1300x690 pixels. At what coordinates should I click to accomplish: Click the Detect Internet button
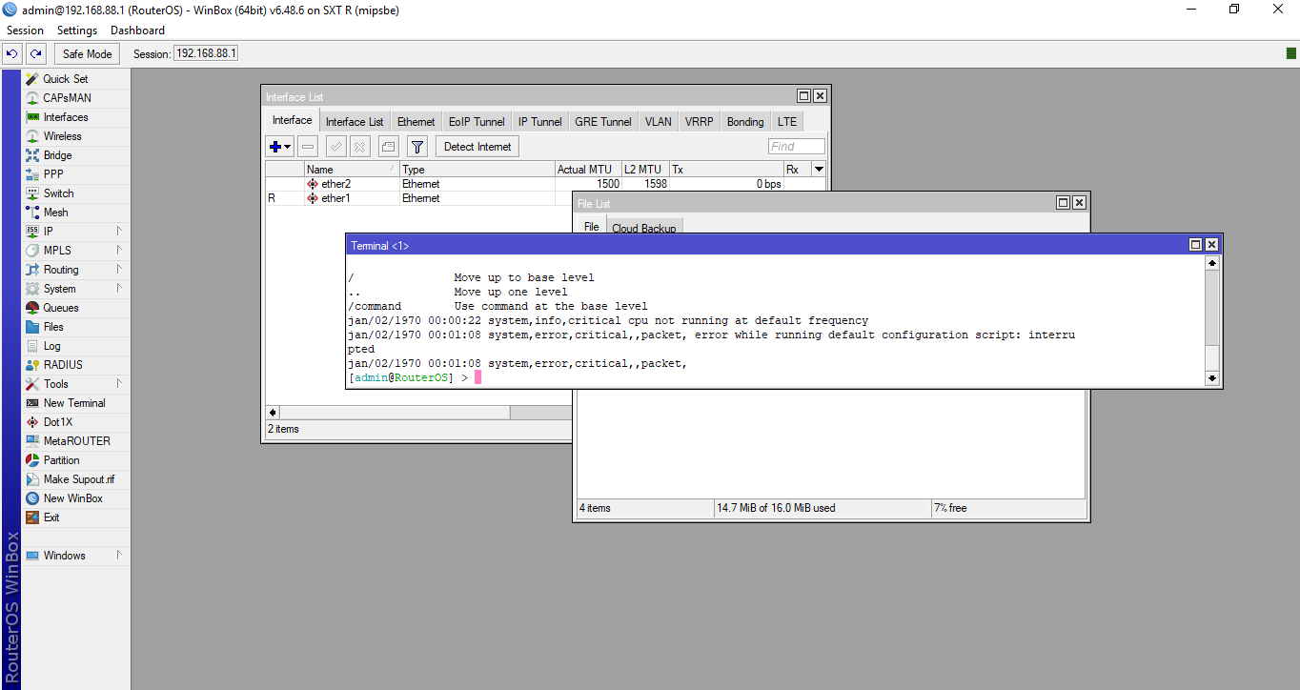click(477, 147)
